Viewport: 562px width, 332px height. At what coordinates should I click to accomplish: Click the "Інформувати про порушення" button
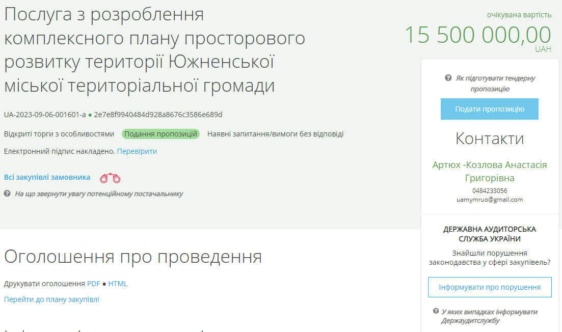point(489,287)
